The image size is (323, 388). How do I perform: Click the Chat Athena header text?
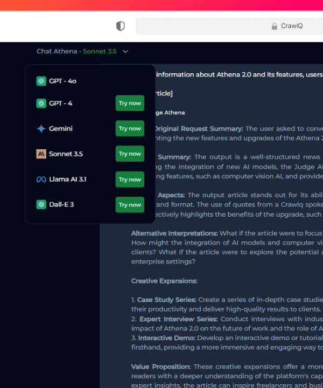57,51
